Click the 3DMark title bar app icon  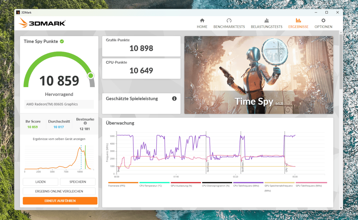18,12
